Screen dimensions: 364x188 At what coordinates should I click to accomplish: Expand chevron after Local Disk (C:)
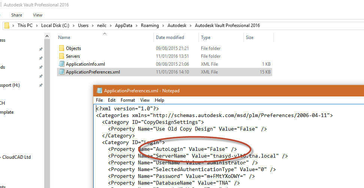coord(73,26)
